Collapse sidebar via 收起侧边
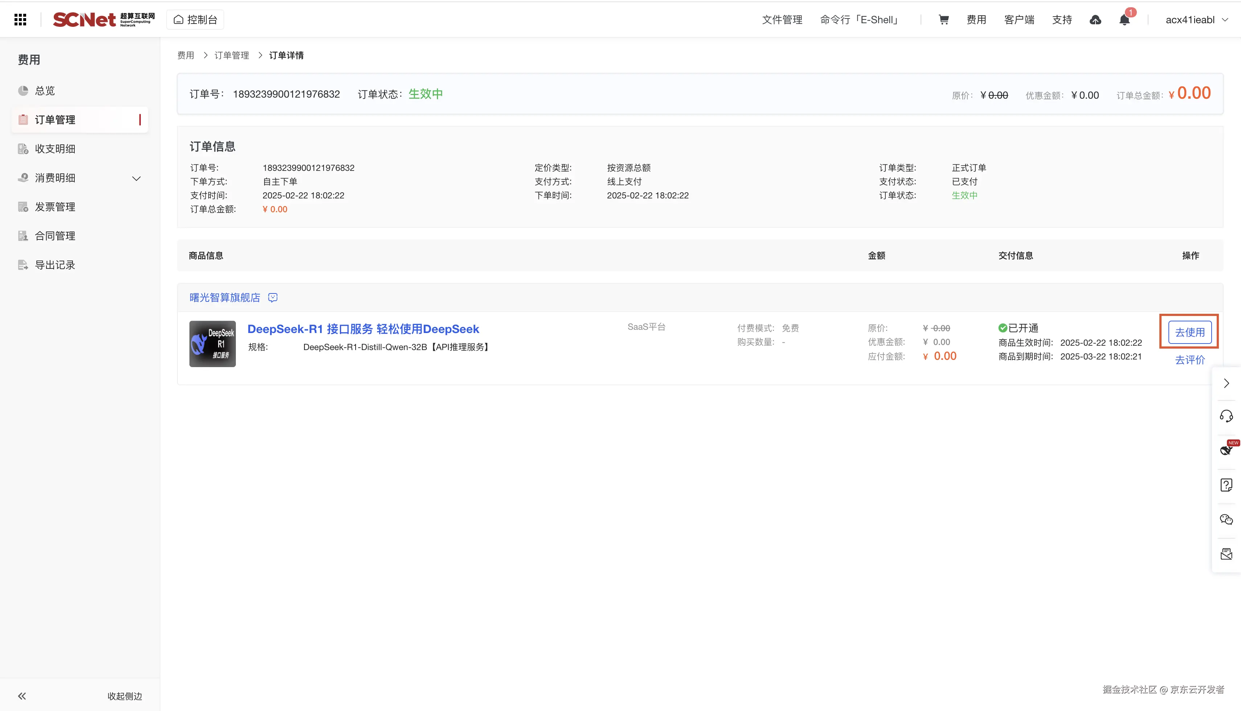 click(124, 696)
